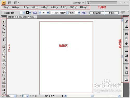Select the Blob Brush tool
Screen dimensions: 130x98
click(4, 57)
